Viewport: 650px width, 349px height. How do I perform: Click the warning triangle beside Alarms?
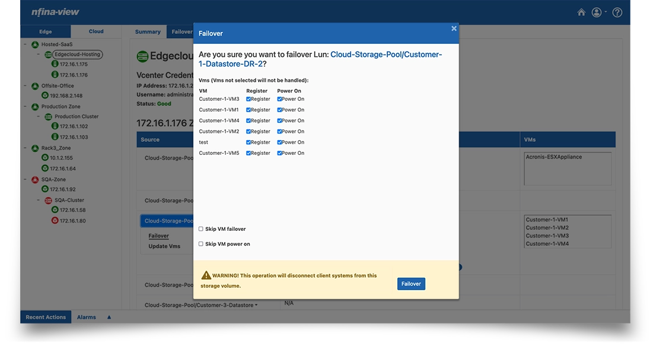point(108,317)
